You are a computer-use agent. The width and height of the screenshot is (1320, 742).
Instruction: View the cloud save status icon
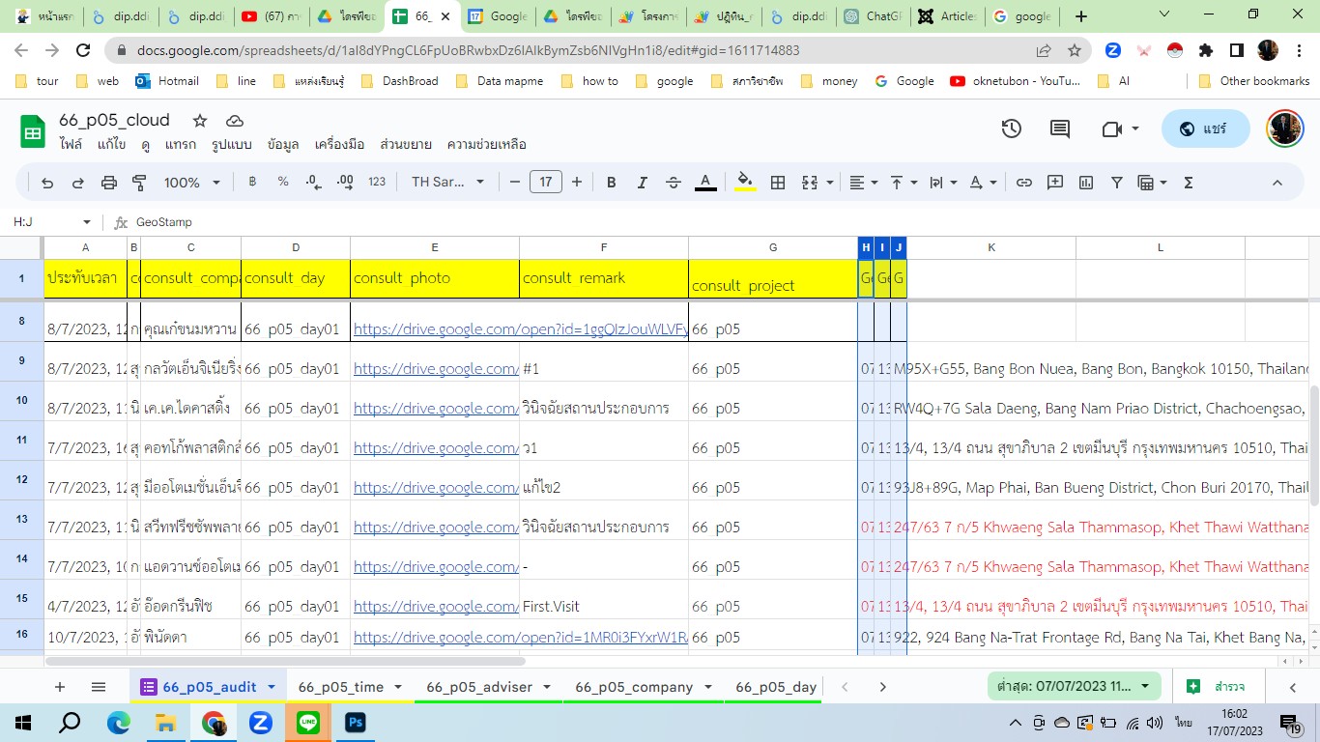(234, 121)
